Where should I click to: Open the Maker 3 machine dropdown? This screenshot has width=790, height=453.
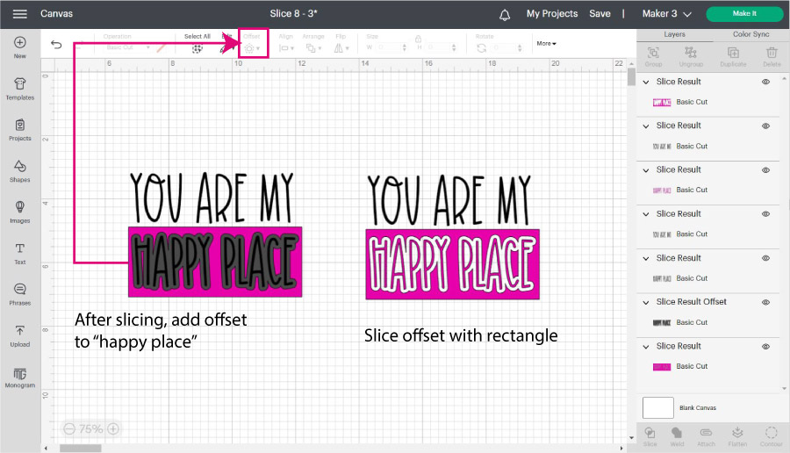click(x=666, y=13)
